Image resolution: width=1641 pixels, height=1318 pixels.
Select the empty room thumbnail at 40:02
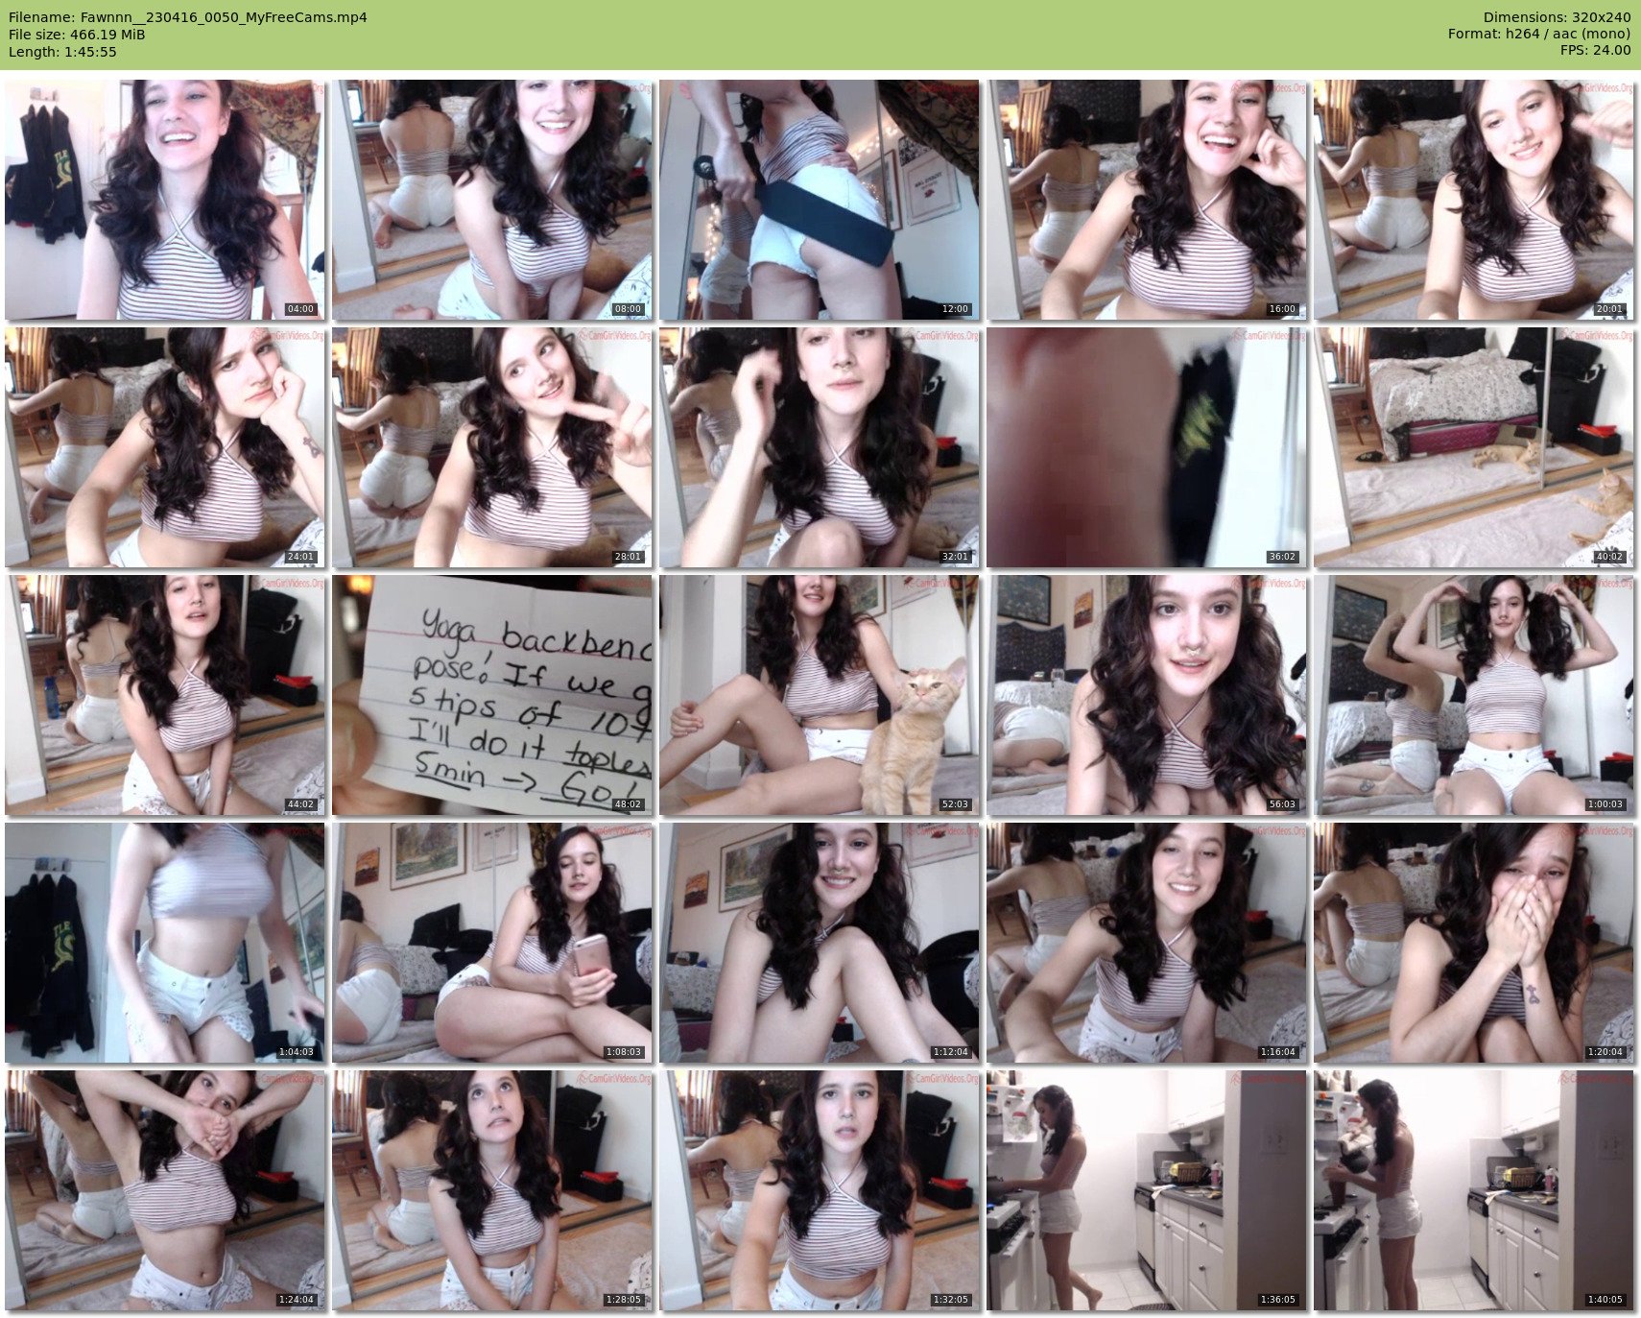(x=1473, y=447)
